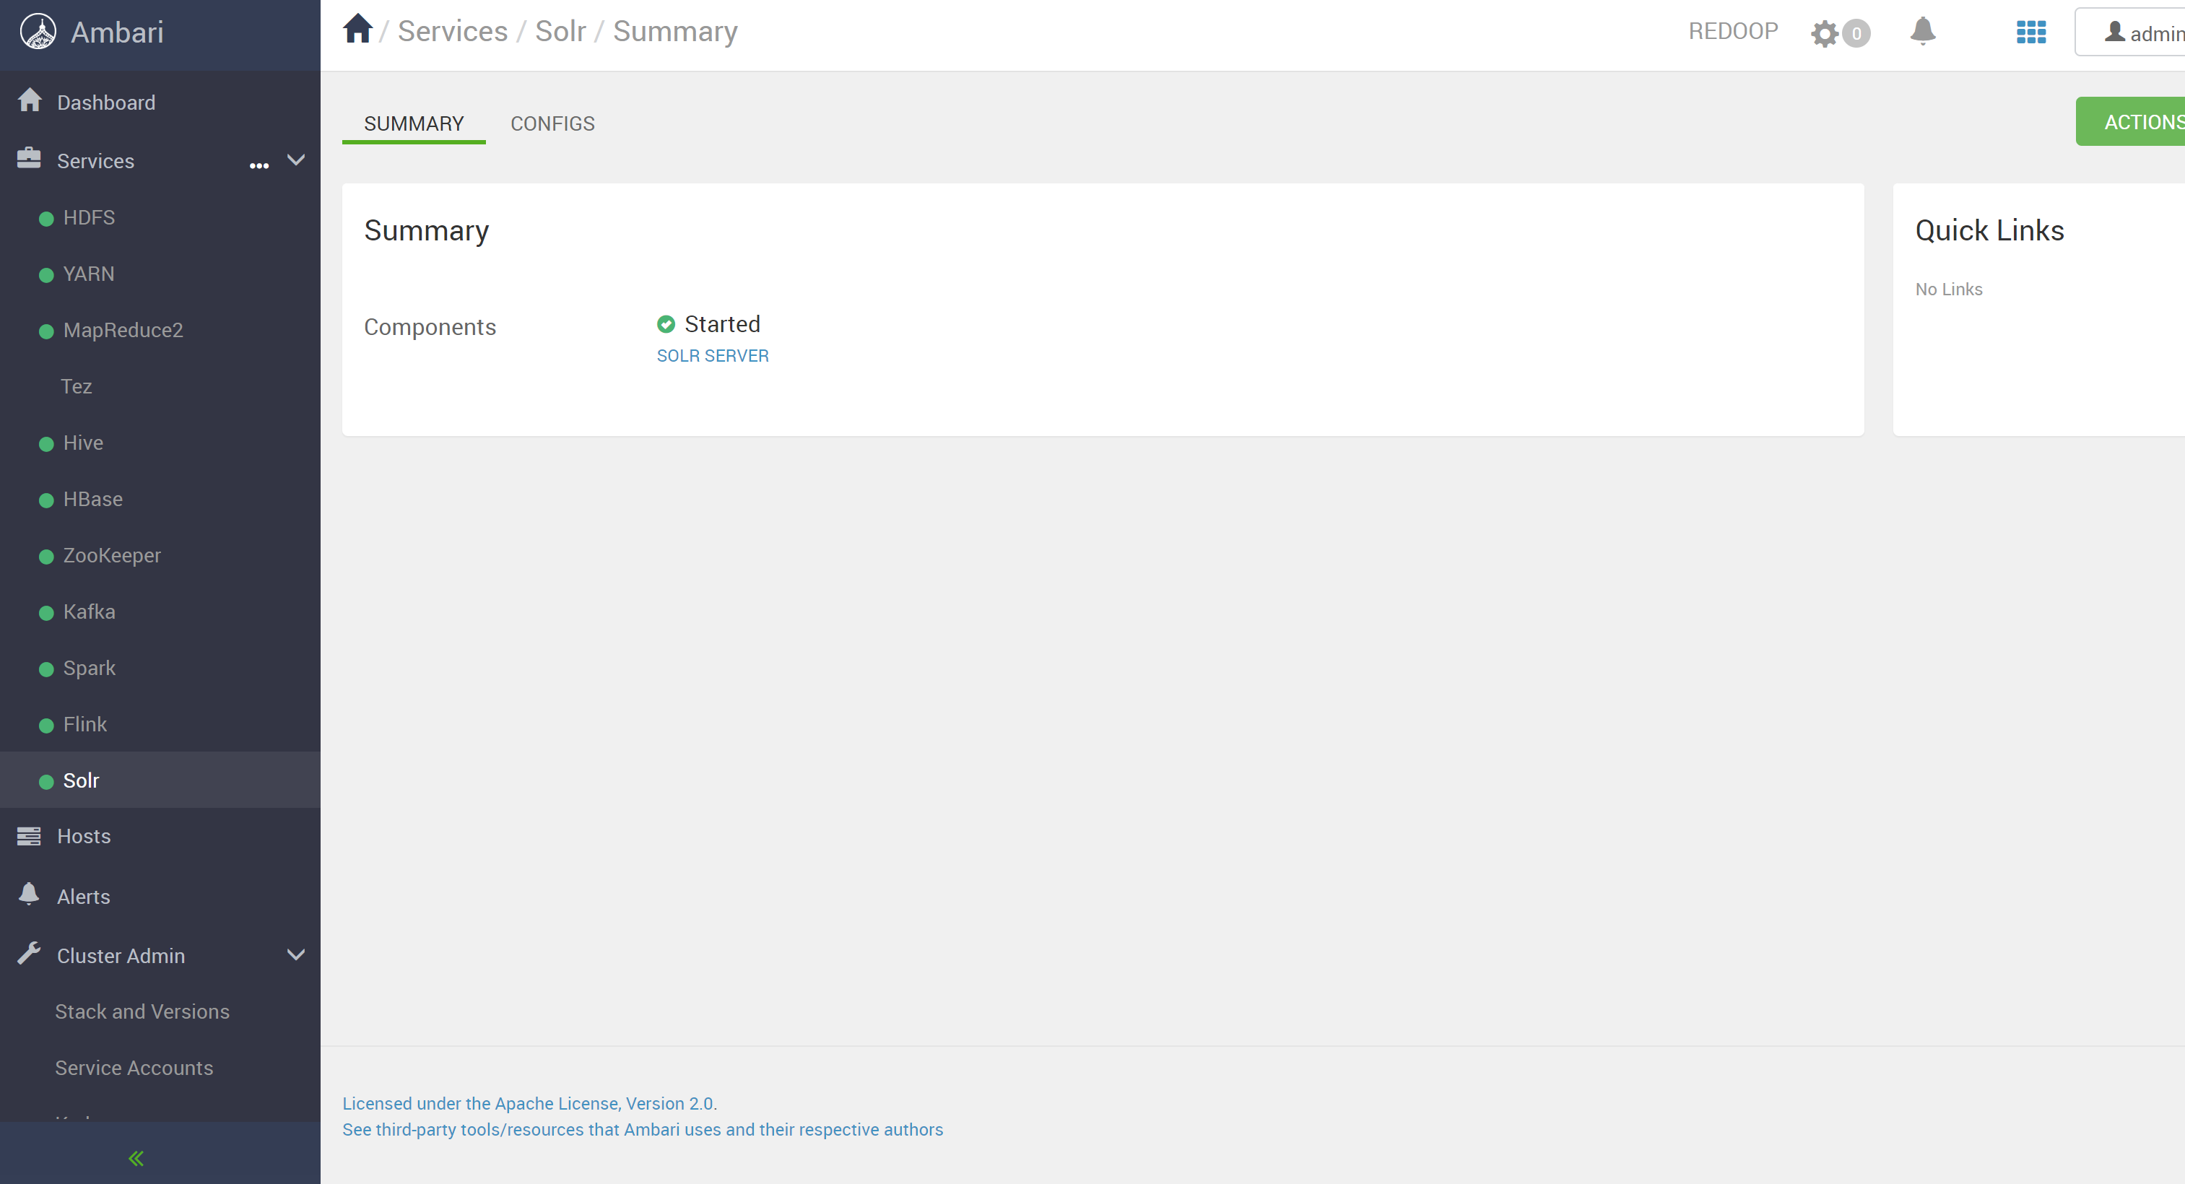Open Dashboard in sidebar
The width and height of the screenshot is (2185, 1184).
pos(106,103)
